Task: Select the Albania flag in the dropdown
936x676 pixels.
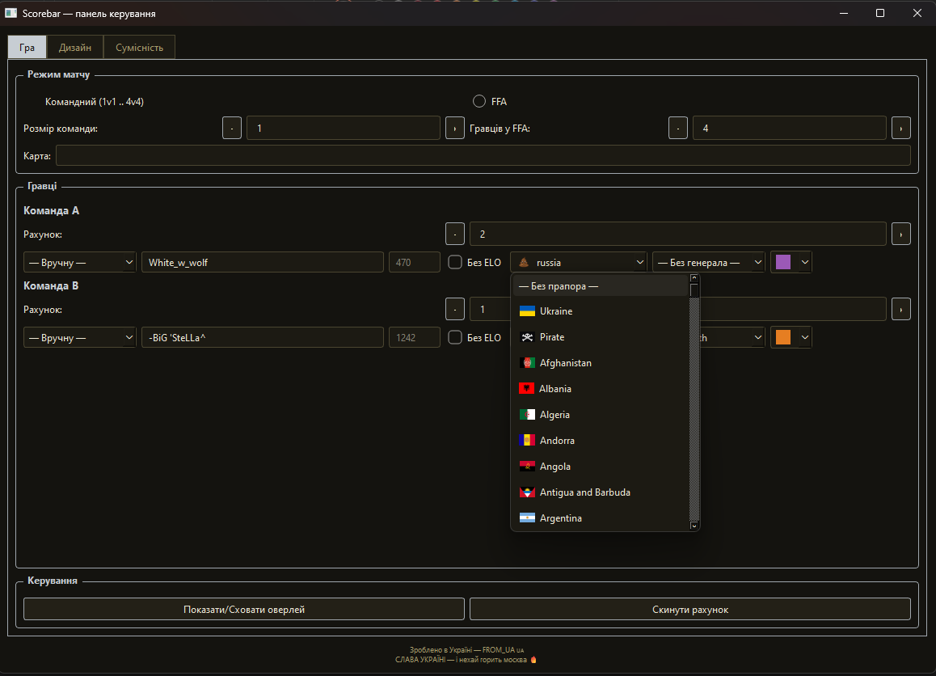Action: [x=601, y=389]
